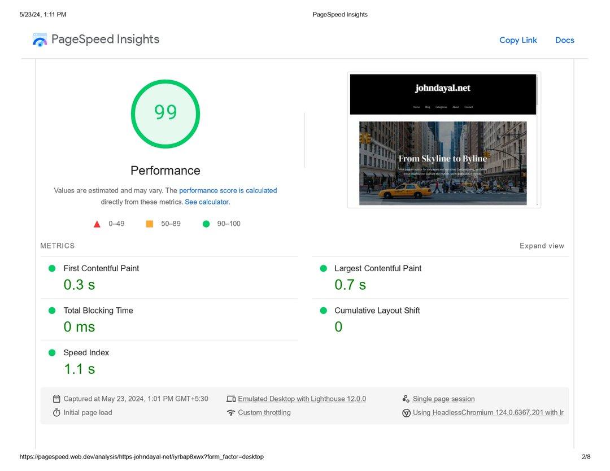Image resolution: width=610 pixels, height=471 pixels.
Task: Click the '0–49' legend range text
Action: click(x=116, y=224)
